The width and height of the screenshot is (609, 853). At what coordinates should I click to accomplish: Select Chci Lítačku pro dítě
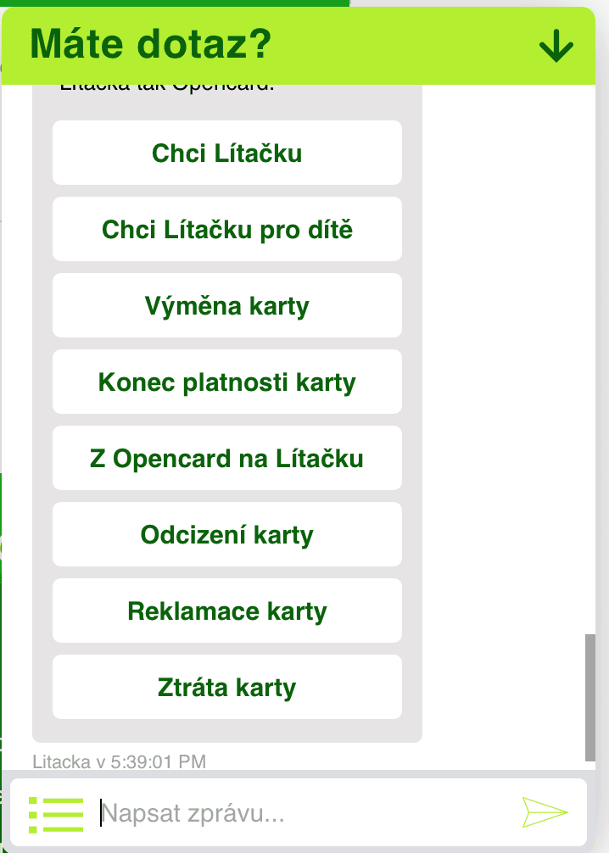click(226, 229)
